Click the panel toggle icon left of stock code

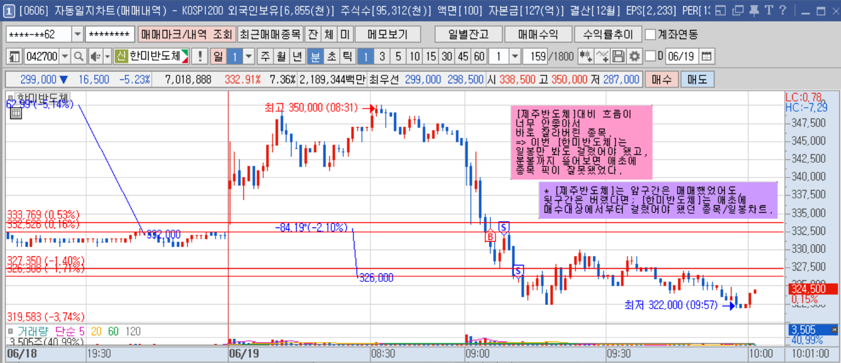15,56
